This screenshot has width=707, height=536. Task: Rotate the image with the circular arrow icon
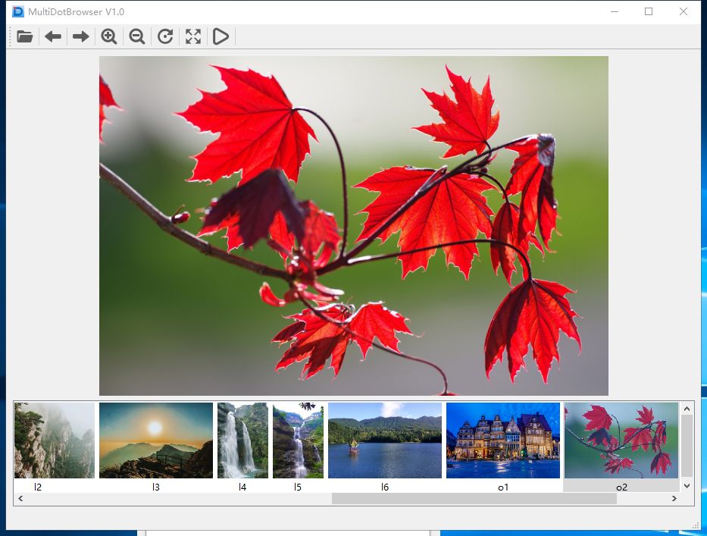tap(165, 36)
